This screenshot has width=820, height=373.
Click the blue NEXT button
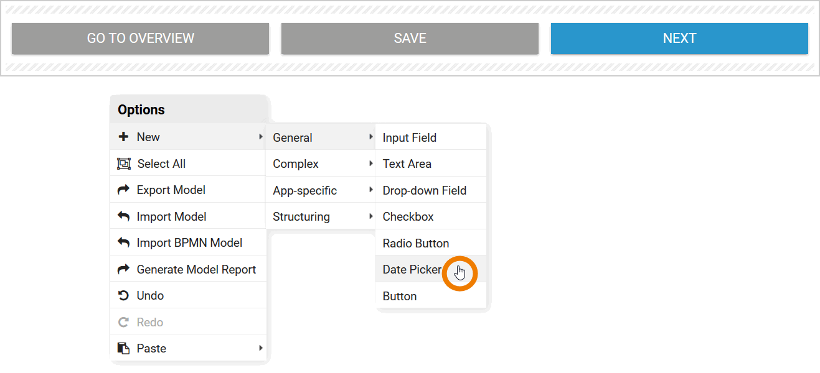[679, 38]
